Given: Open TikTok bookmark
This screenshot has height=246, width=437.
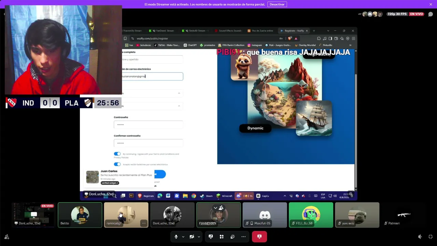Looking at the screenshot, I should 167,45.
